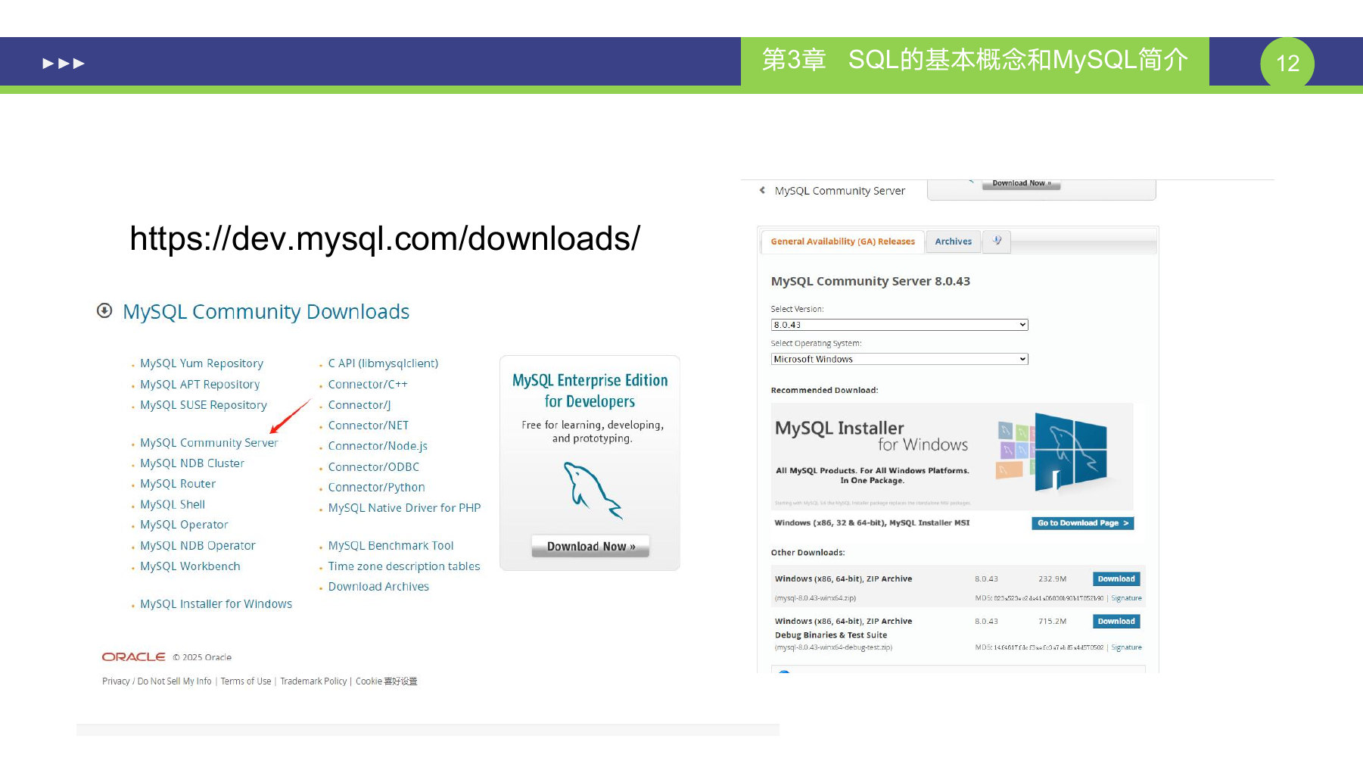
Task: Open Signature link for the debug-test zip
Action: pos(1126,647)
